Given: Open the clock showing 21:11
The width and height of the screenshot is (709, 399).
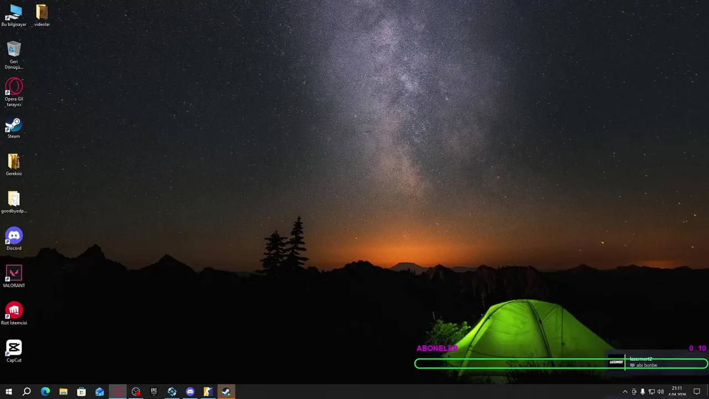Looking at the screenshot, I should (677, 392).
